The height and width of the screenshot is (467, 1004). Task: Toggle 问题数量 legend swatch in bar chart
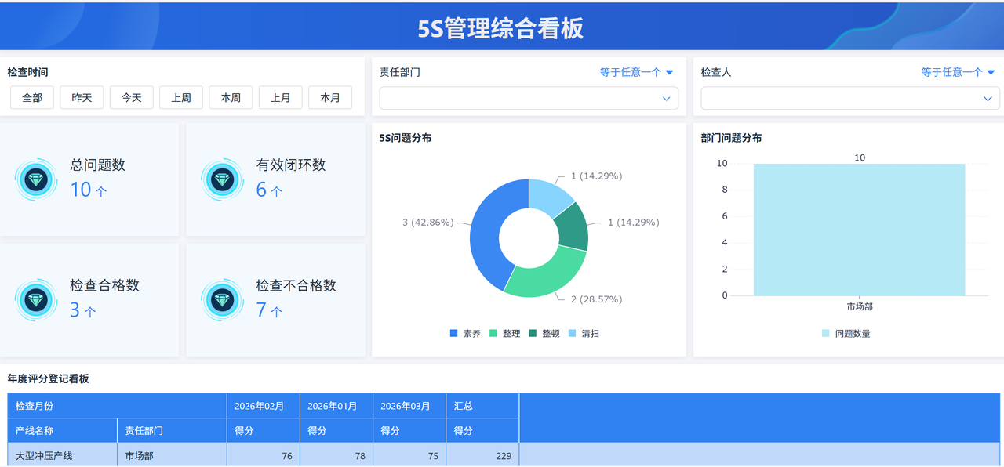(826, 333)
